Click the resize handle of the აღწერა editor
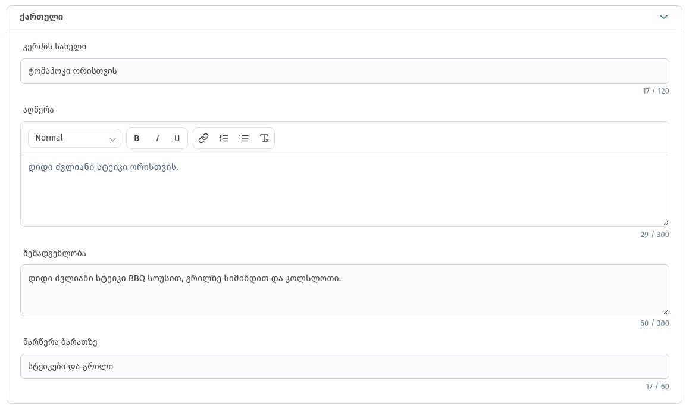Image resolution: width=689 pixels, height=408 pixels. pyautogui.click(x=665, y=223)
